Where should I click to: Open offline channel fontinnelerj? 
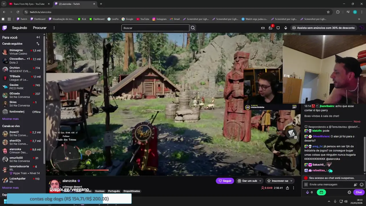tap(22, 112)
